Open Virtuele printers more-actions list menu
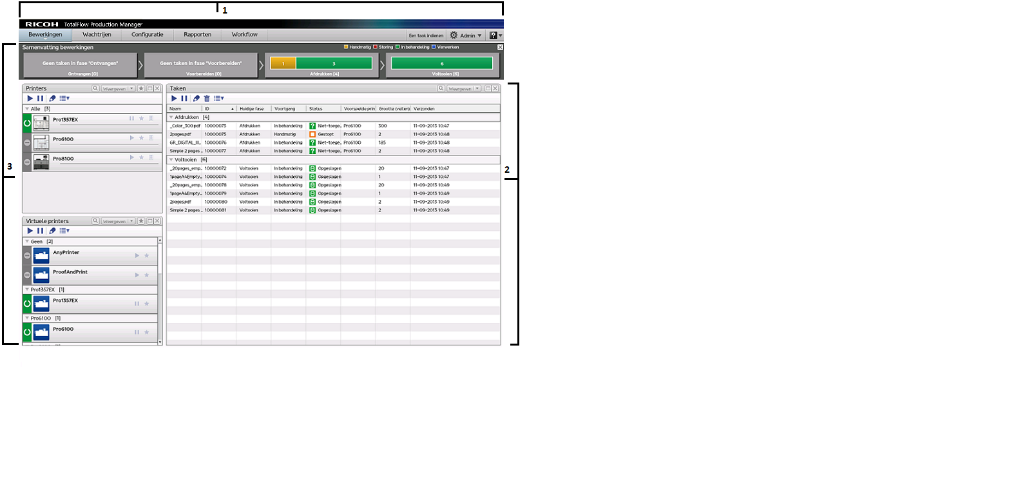 click(64, 231)
